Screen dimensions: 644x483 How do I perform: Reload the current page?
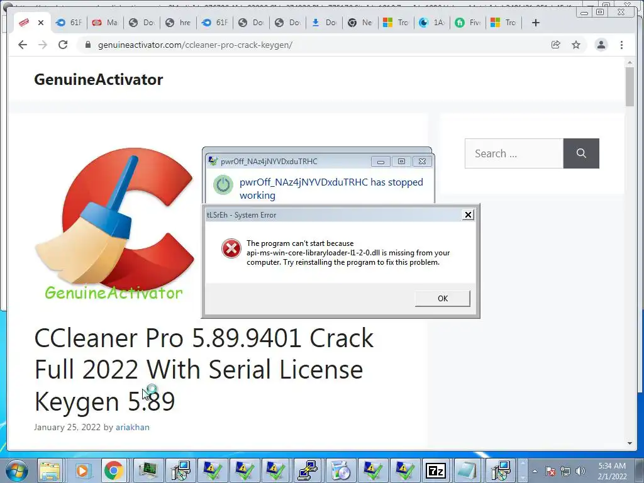(63, 45)
